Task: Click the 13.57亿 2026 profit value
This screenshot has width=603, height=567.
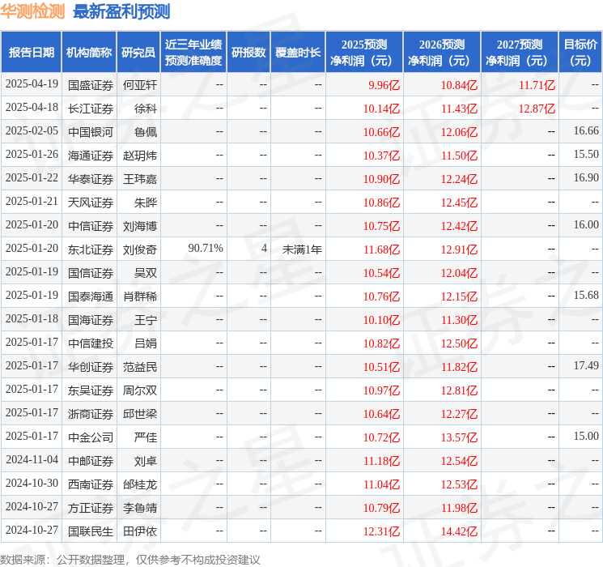Action: click(459, 437)
